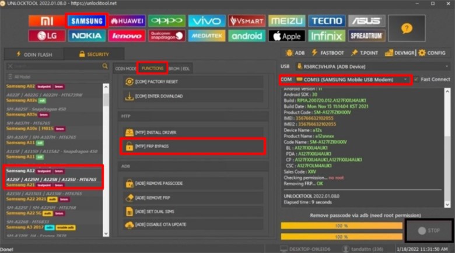Toggle the Fast Connect checkbox
455x253 pixels.
pyautogui.click(x=416, y=79)
